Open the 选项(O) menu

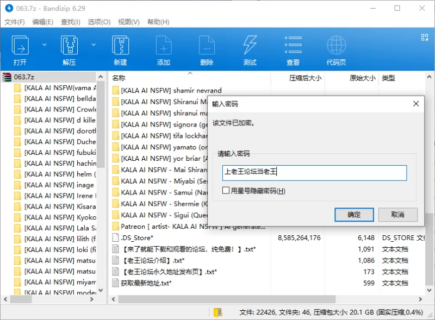pos(99,22)
